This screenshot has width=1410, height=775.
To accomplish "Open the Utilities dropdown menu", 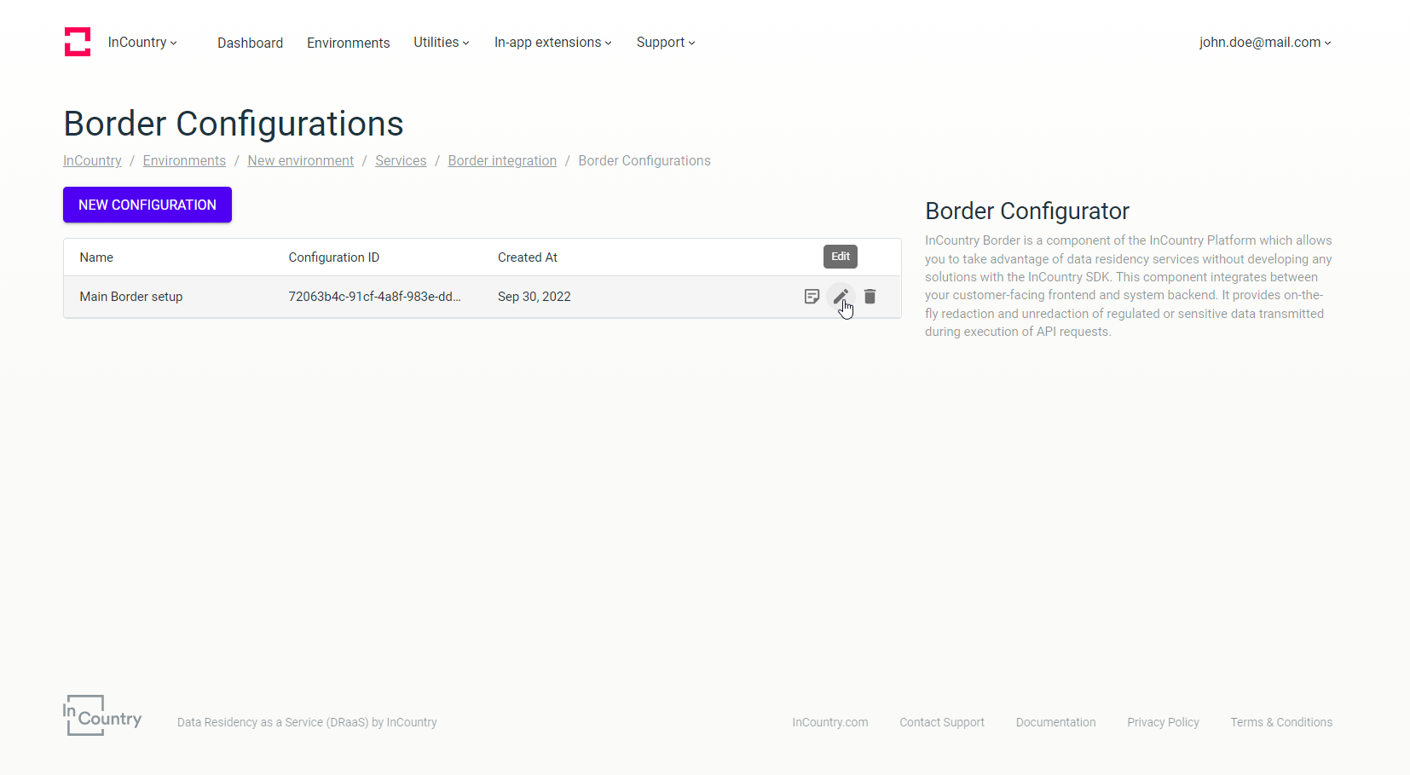I will tap(442, 43).
